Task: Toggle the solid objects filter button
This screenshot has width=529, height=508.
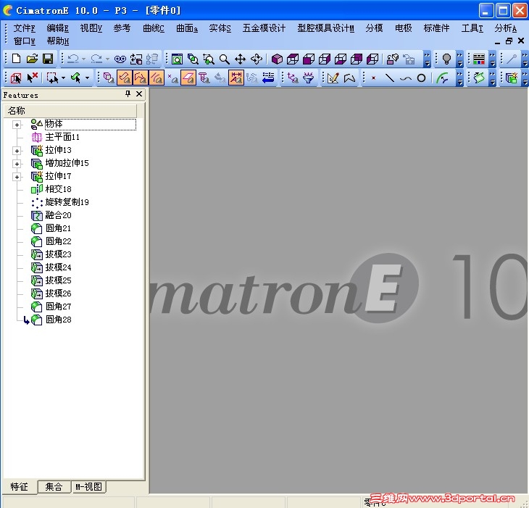Action: [109, 78]
